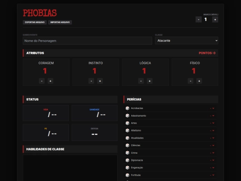Viewport: 241px width, 181px height.
Task: Increase the Físico attribute
Action: click(199, 81)
